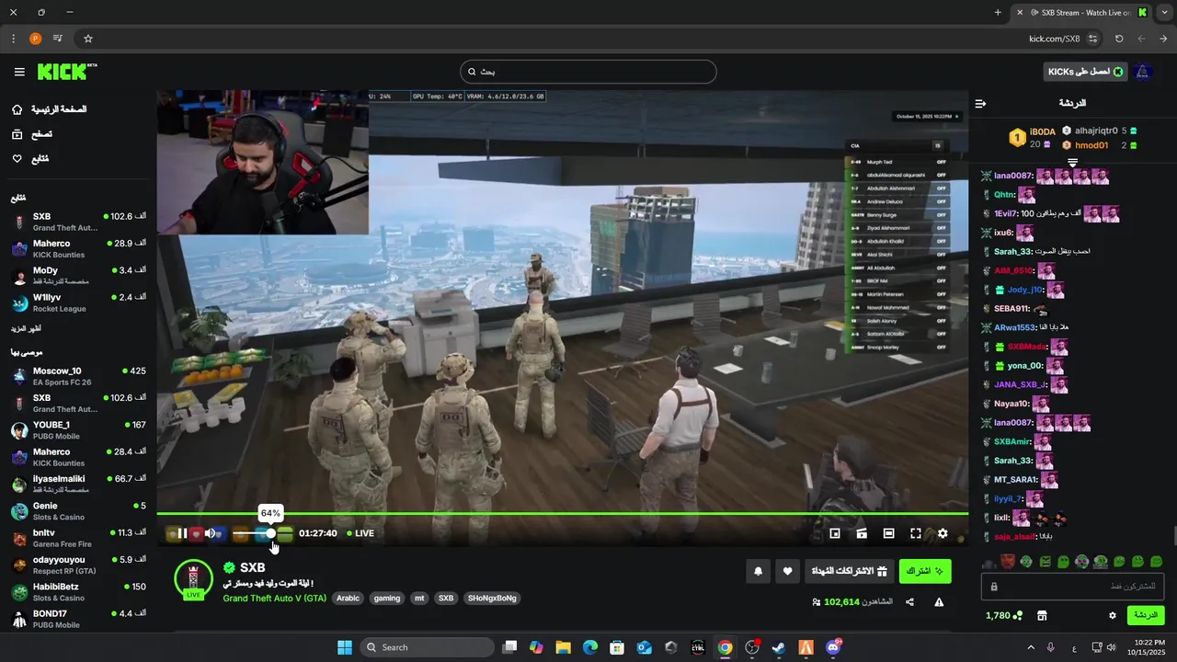This screenshot has height=662, width=1177.
Task: Open W1llyv Rocket League channel
Action: (x=78, y=302)
